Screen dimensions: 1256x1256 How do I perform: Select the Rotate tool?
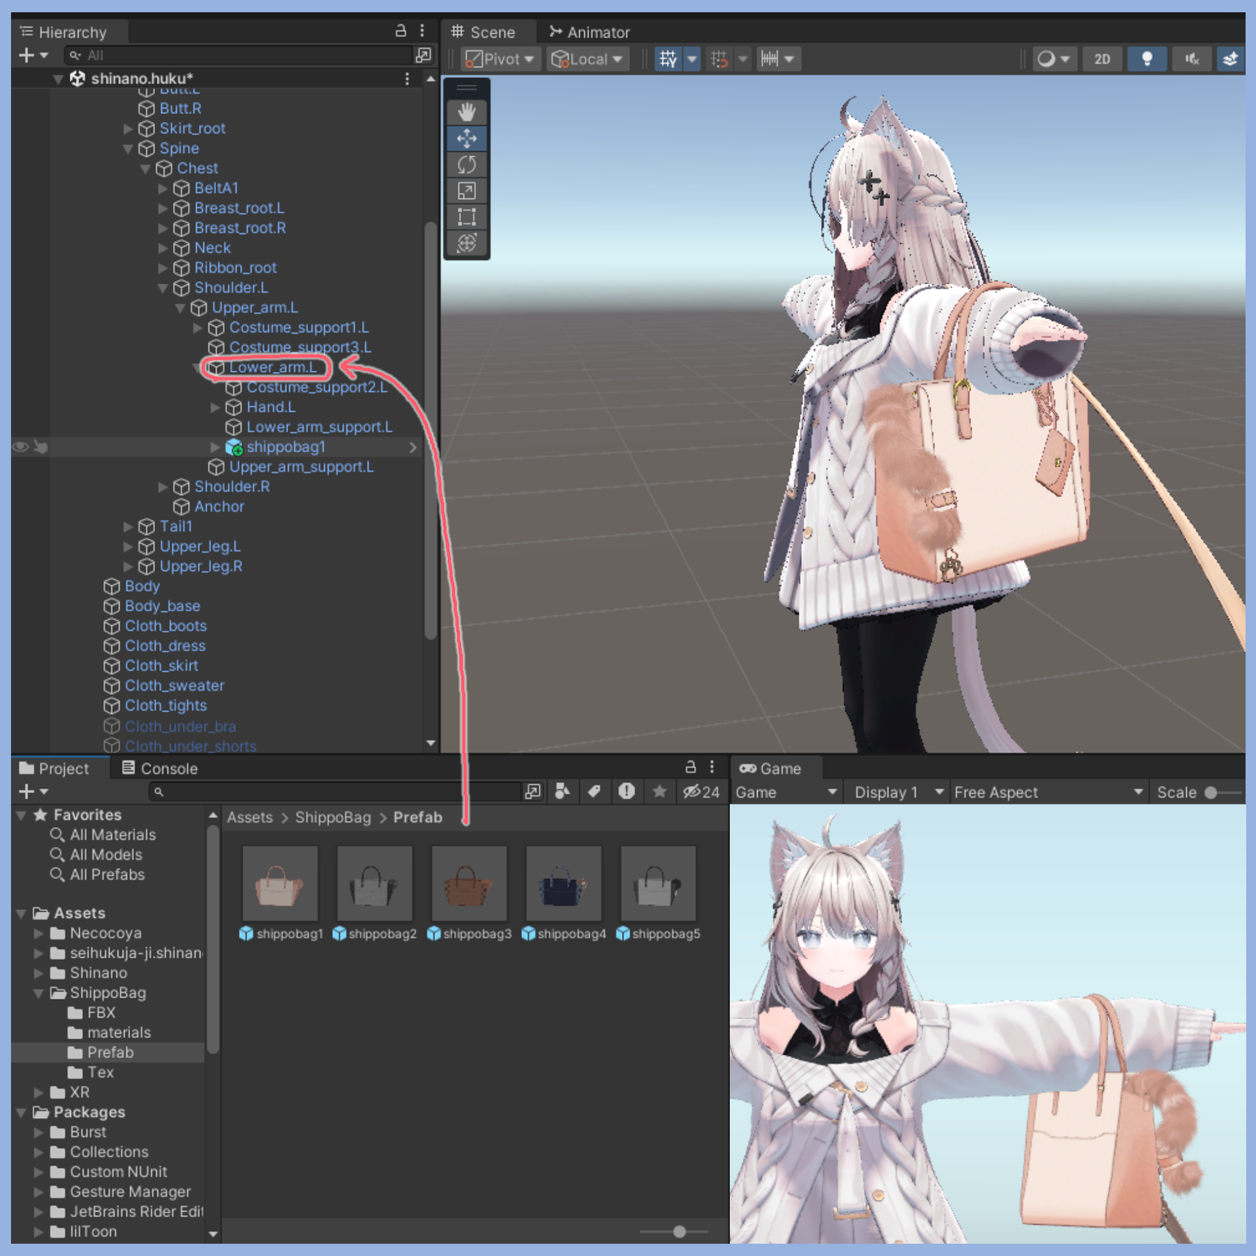[x=467, y=164]
